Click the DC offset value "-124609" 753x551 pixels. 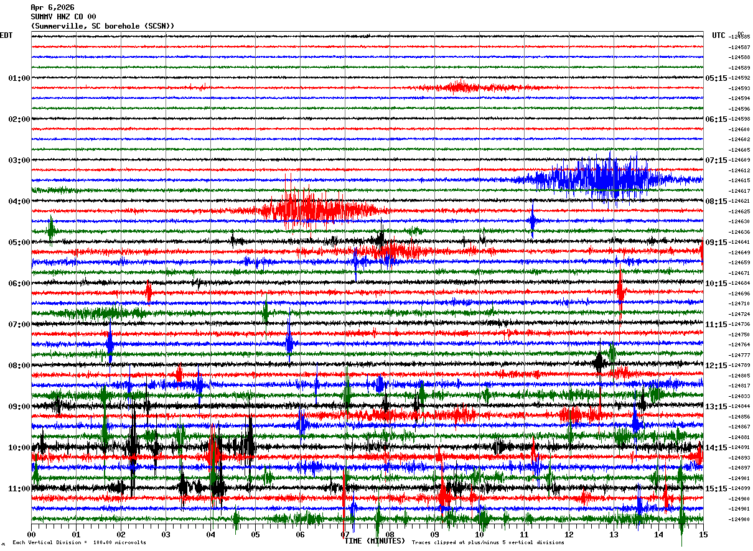coord(739,160)
